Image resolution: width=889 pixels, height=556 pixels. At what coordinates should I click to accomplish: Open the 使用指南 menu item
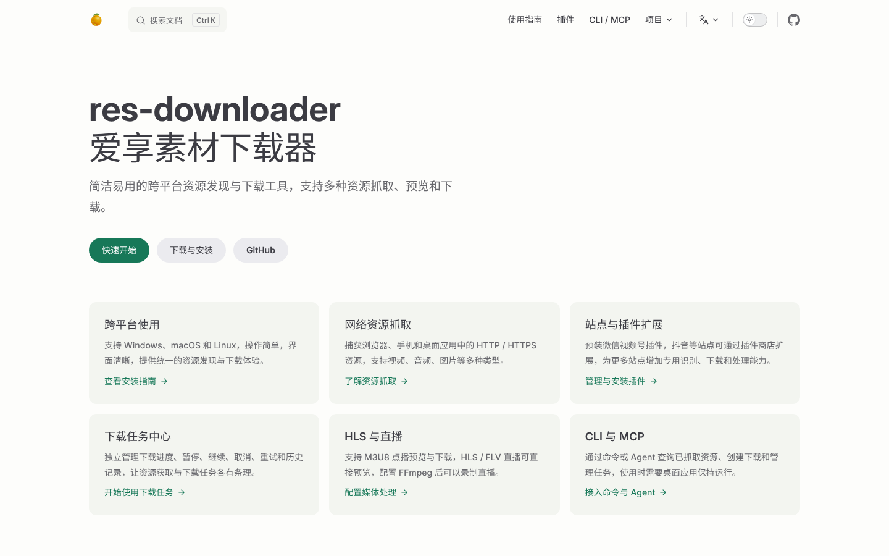(525, 20)
